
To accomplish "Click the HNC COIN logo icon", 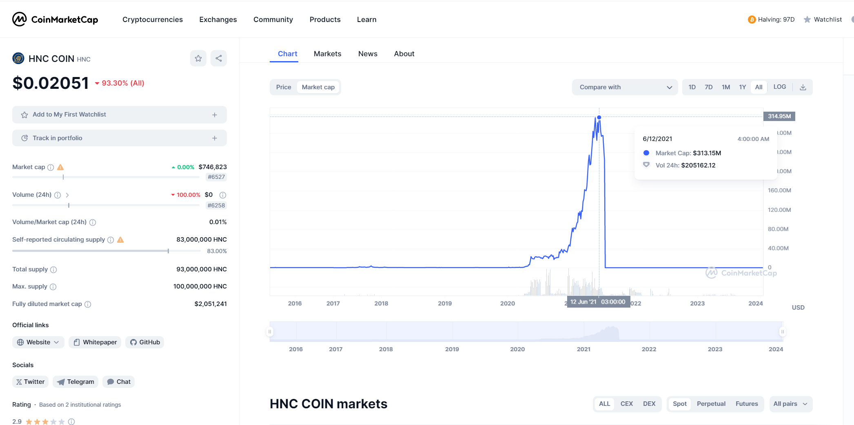I will coord(18,59).
